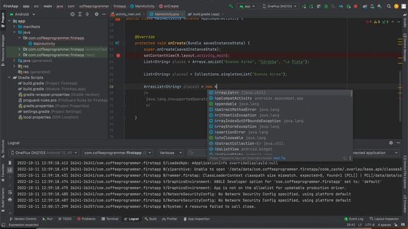Viewport: 408px width, 229px height.
Task: Open the Build tool window tab
Action: click(x=150, y=219)
